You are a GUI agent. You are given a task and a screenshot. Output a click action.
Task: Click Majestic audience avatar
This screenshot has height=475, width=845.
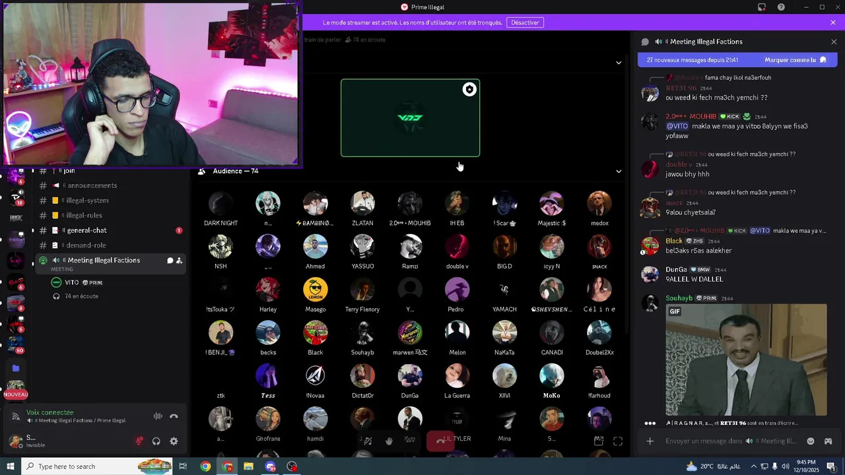click(552, 204)
